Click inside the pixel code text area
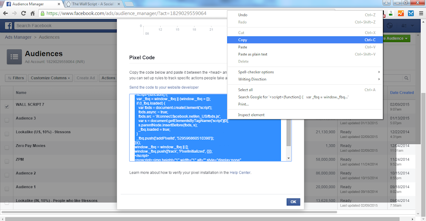426x221 pixels. [208, 127]
